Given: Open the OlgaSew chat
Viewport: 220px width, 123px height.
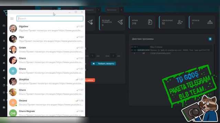Looking at the screenshot, I should [46, 28].
